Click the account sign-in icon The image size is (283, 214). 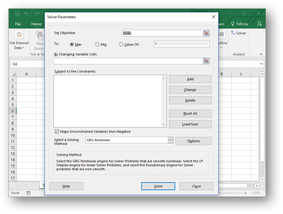(x=259, y=24)
